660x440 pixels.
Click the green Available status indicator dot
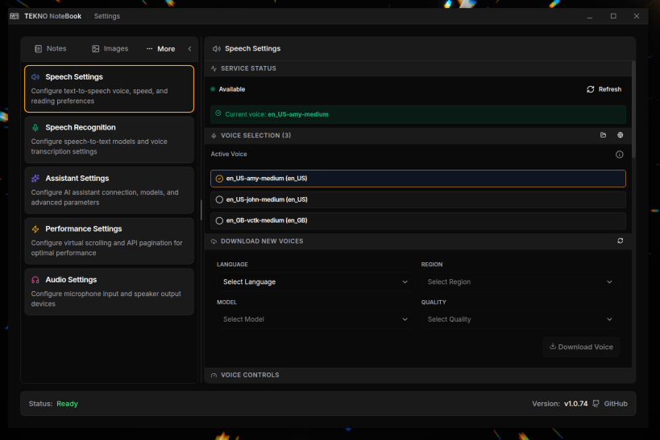[x=213, y=89]
